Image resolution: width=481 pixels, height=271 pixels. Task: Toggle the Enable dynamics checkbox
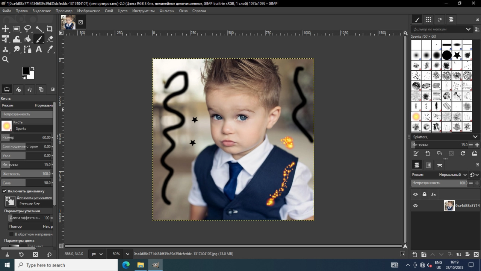pyautogui.click(x=5, y=191)
